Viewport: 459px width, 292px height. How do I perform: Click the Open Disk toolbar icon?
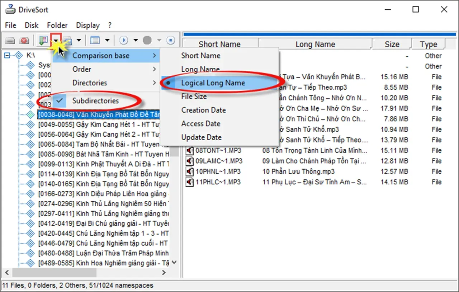point(10,40)
